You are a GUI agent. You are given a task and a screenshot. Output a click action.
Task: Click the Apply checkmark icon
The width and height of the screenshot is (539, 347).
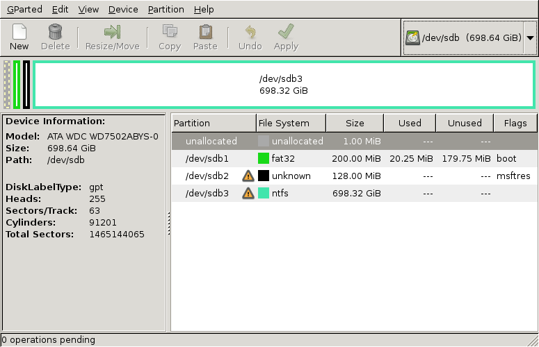(286, 31)
